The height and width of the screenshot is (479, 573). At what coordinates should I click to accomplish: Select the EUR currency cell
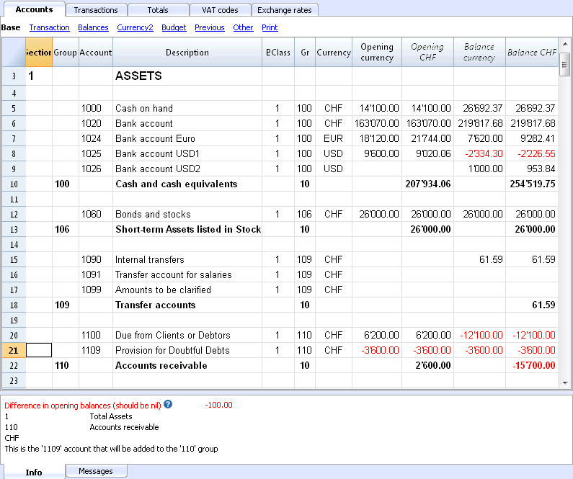(334, 139)
